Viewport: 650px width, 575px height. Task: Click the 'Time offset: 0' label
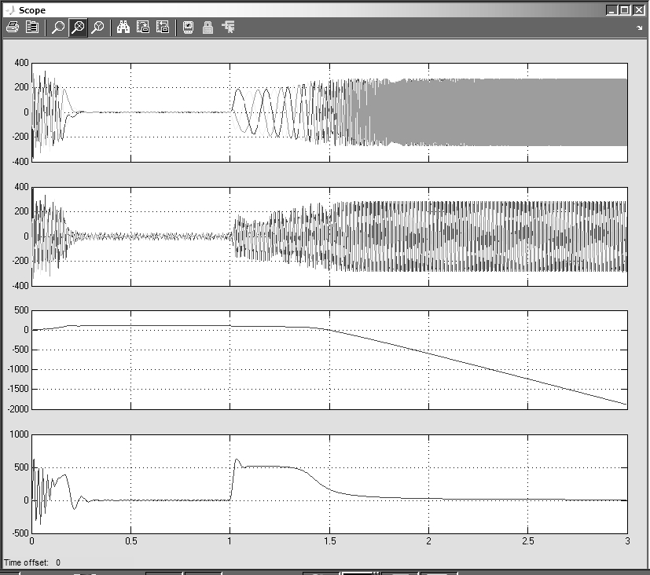coord(32,562)
